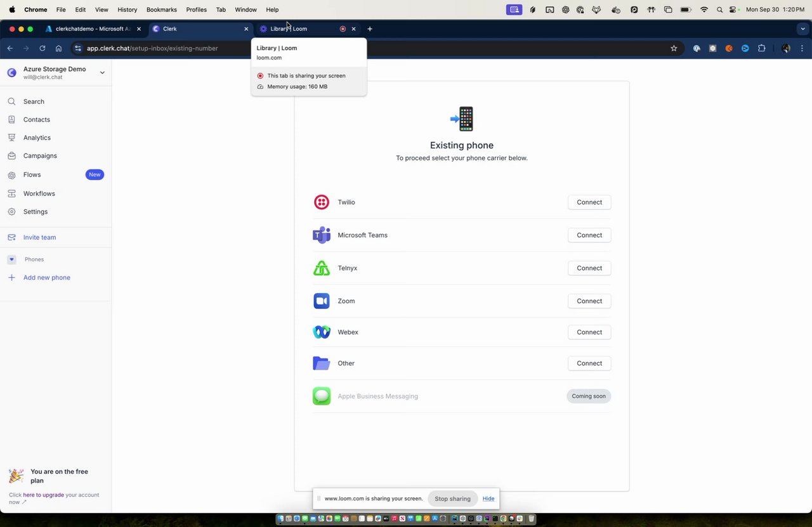Open Flows in the sidebar

pos(32,174)
